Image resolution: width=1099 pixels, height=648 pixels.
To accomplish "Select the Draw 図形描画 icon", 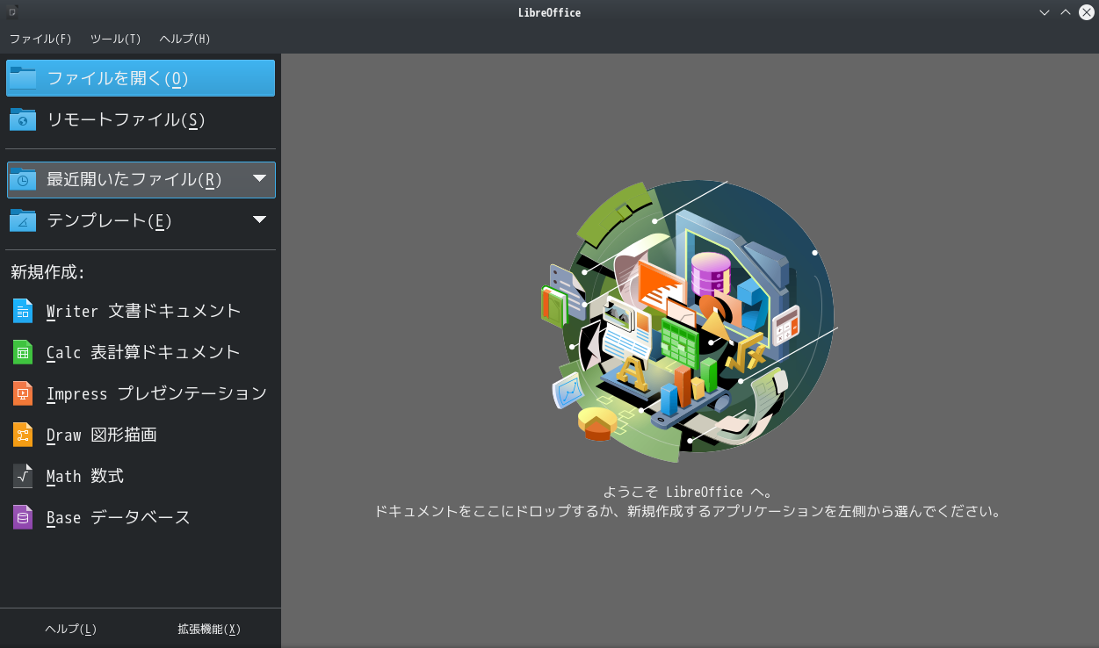I will click(23, 435).
